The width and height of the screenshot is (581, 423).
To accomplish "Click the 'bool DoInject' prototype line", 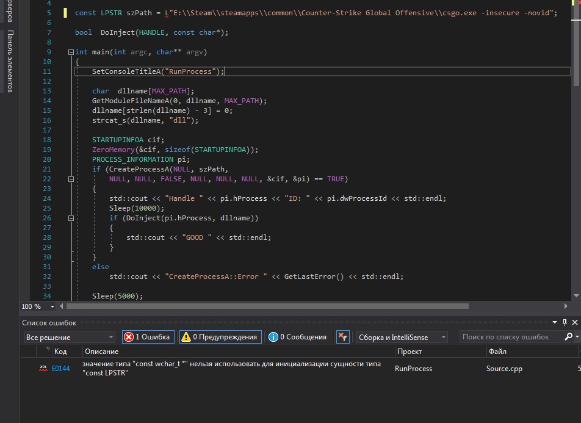I will point(151,32).
